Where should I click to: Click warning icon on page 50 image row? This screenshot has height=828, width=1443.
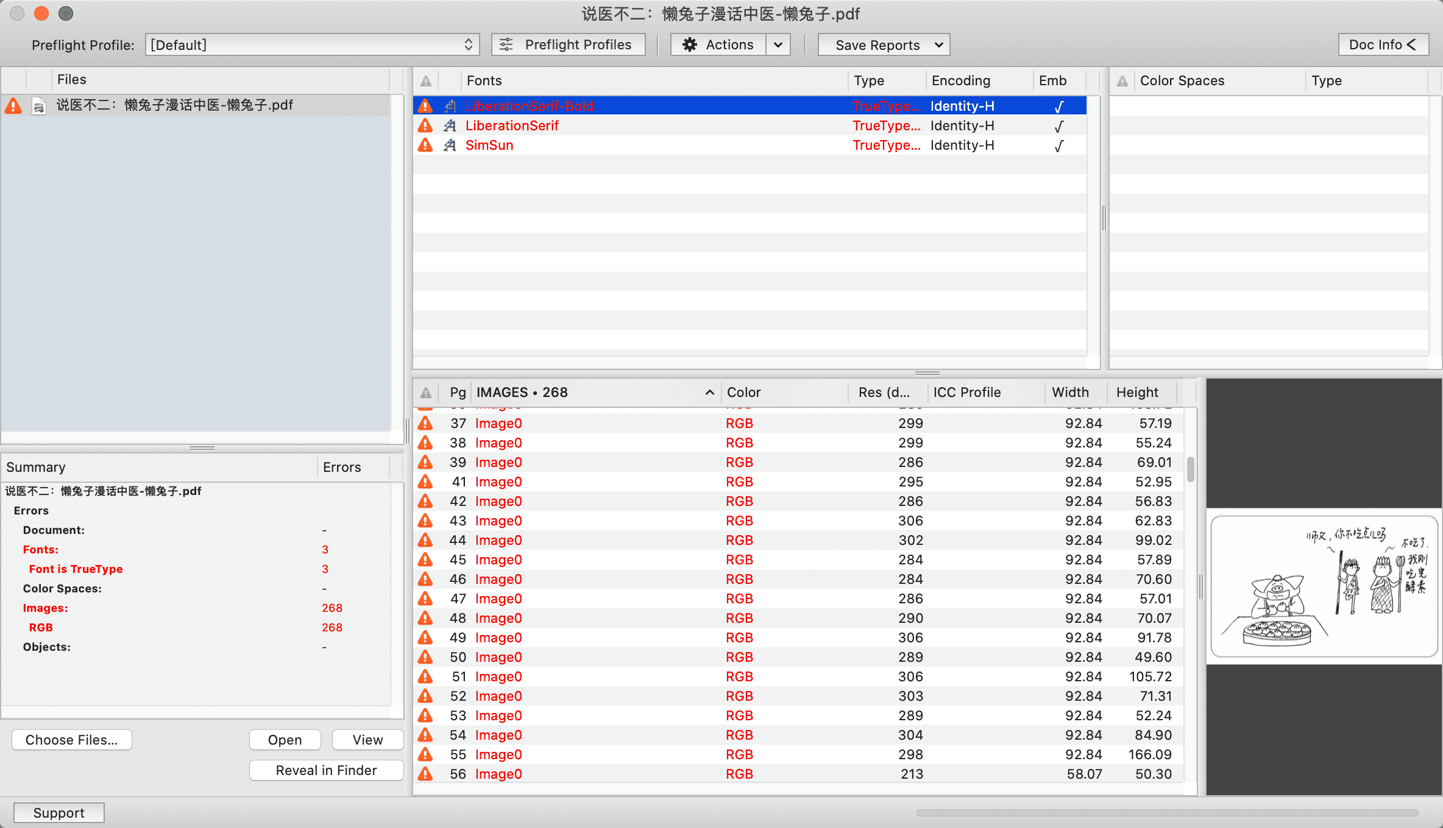coord(425,657)
